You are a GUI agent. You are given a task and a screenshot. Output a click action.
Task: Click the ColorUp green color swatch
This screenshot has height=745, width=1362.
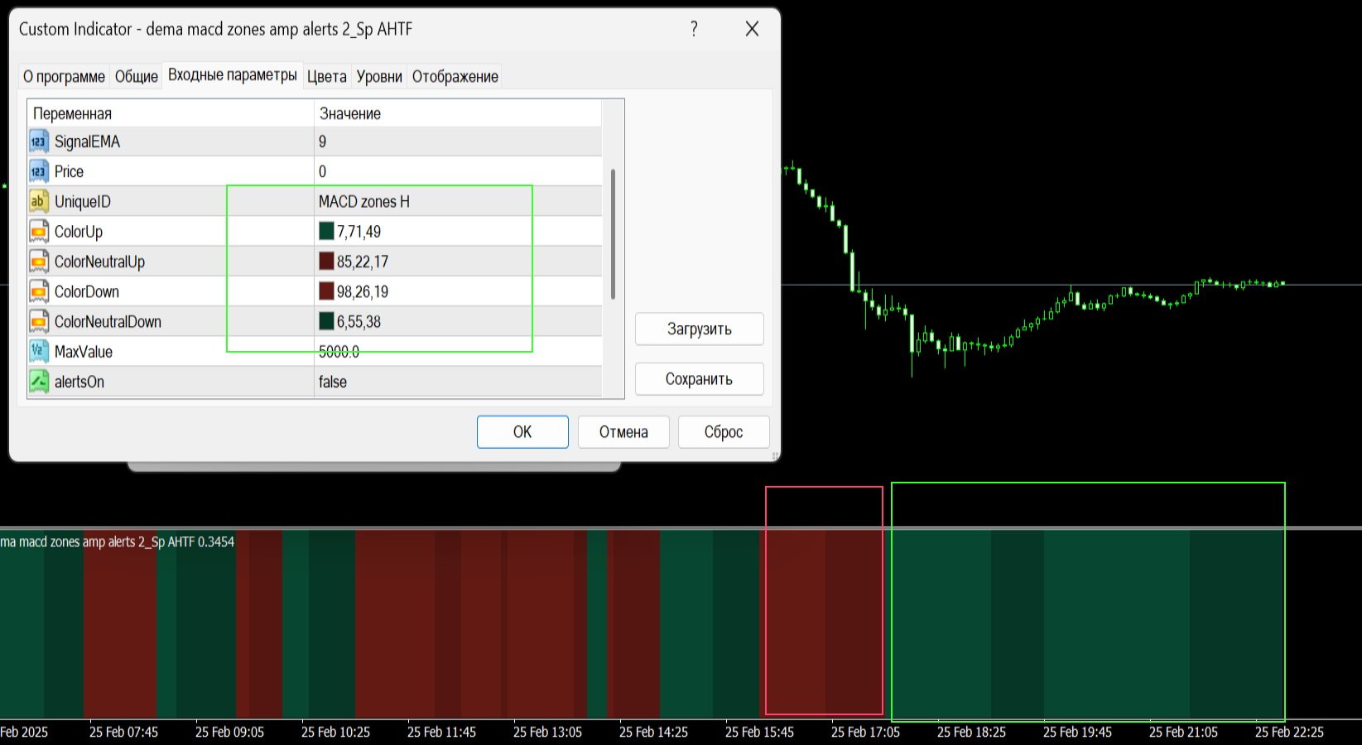(326, 231)
